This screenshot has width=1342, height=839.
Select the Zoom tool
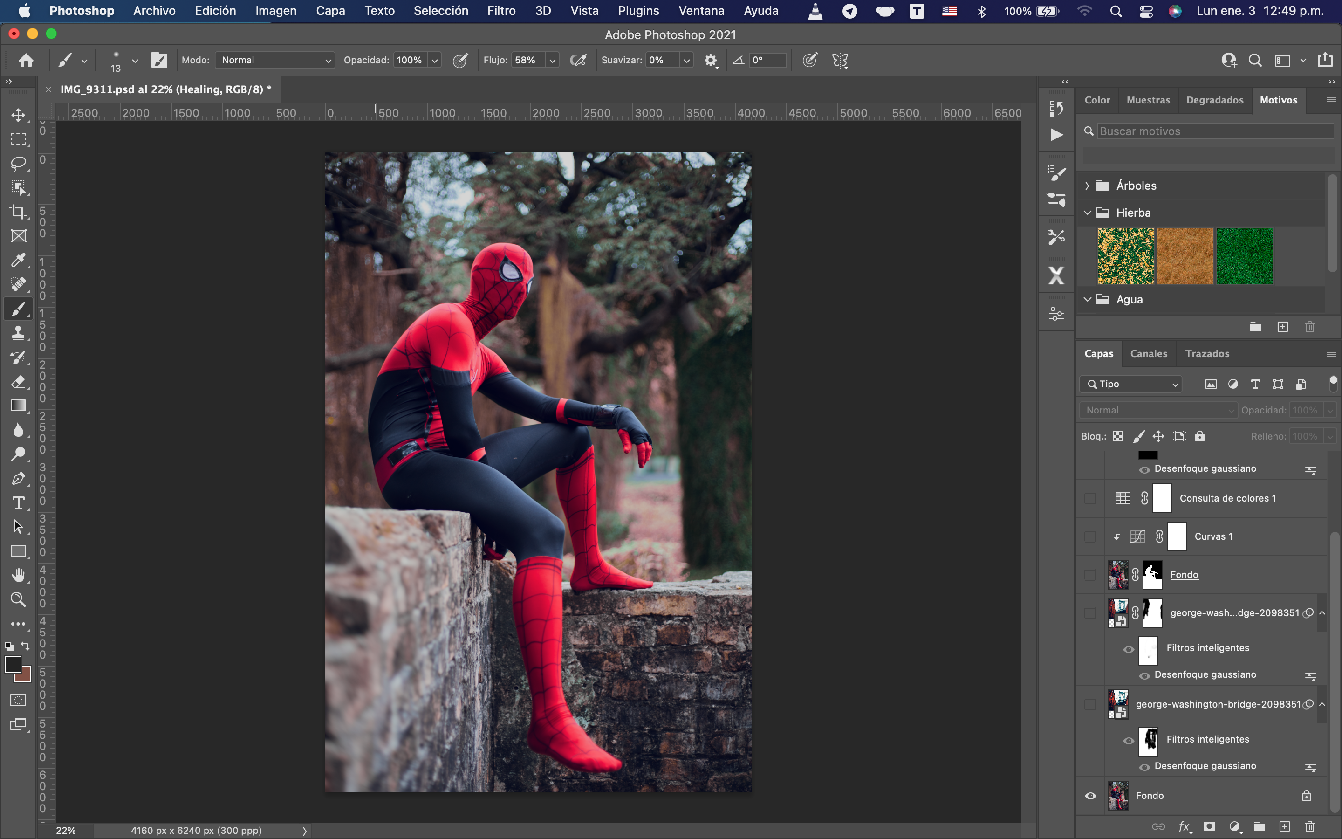click(x=18, y=599)
